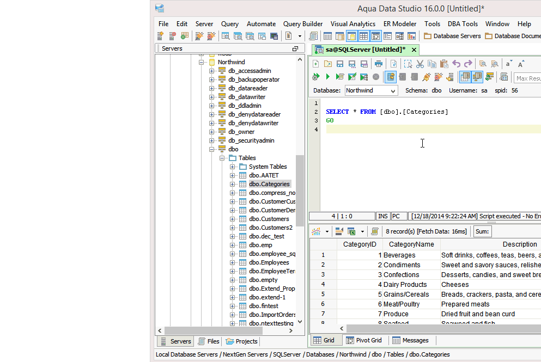Image resolution: width=541 pixels, height=362 pixels.
Task: Click the disconnect plug icon in query toolbar
Action: click(438, 77)
